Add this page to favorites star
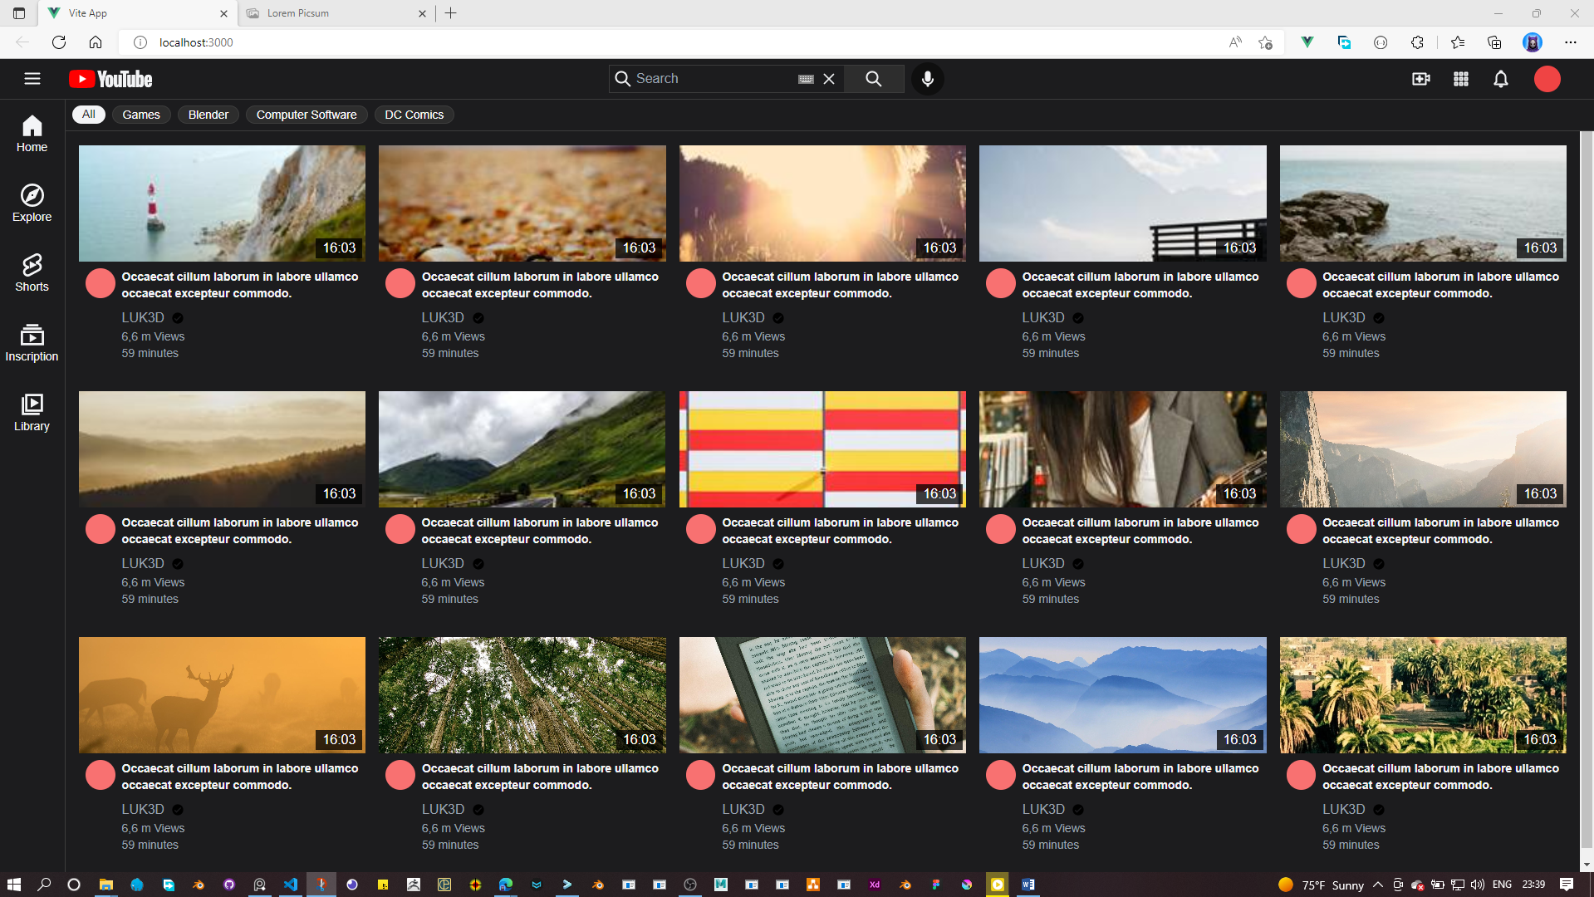This screenshot has height=897, width=1594. click(x=1265, y=42)
